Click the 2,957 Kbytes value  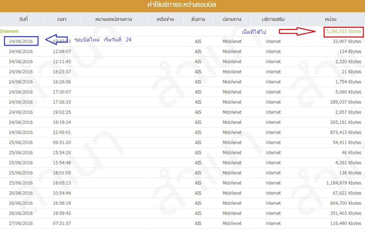point(348,112)
